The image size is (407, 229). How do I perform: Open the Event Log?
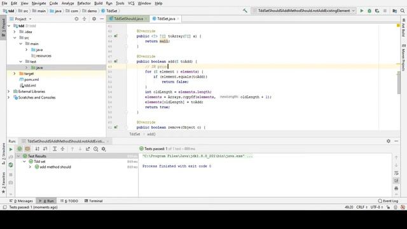coord(388,201)
